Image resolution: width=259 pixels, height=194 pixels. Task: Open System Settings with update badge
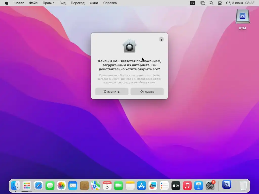click(x=210, y=186)
